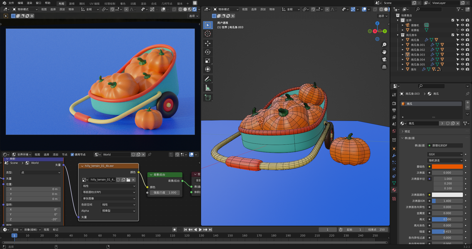Jump to the timeline end frame
Screen dimensions: 472x249
click(x=210, y=229)
